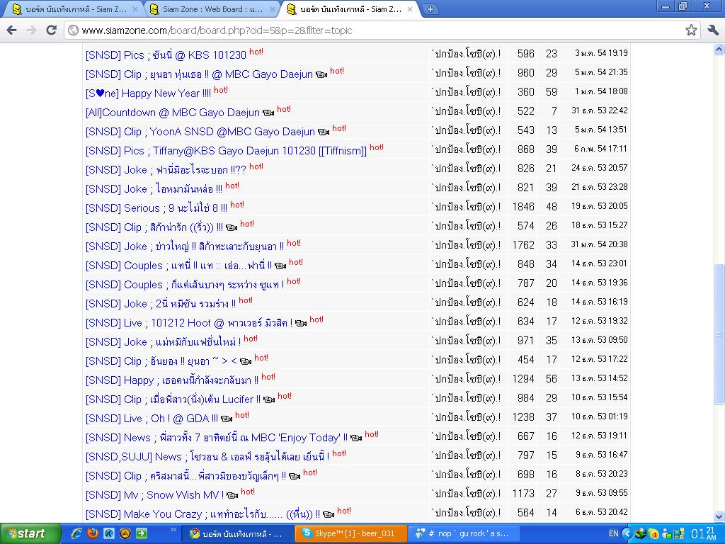Screen dimensions: 725x544
Task: Open topic [SNSD] Serious ; 9 นะไม่ใช่ 8
Action: [156, 208]
